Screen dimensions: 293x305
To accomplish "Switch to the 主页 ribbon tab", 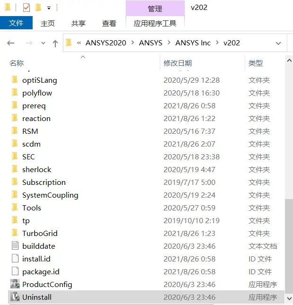I will [48, 23].
